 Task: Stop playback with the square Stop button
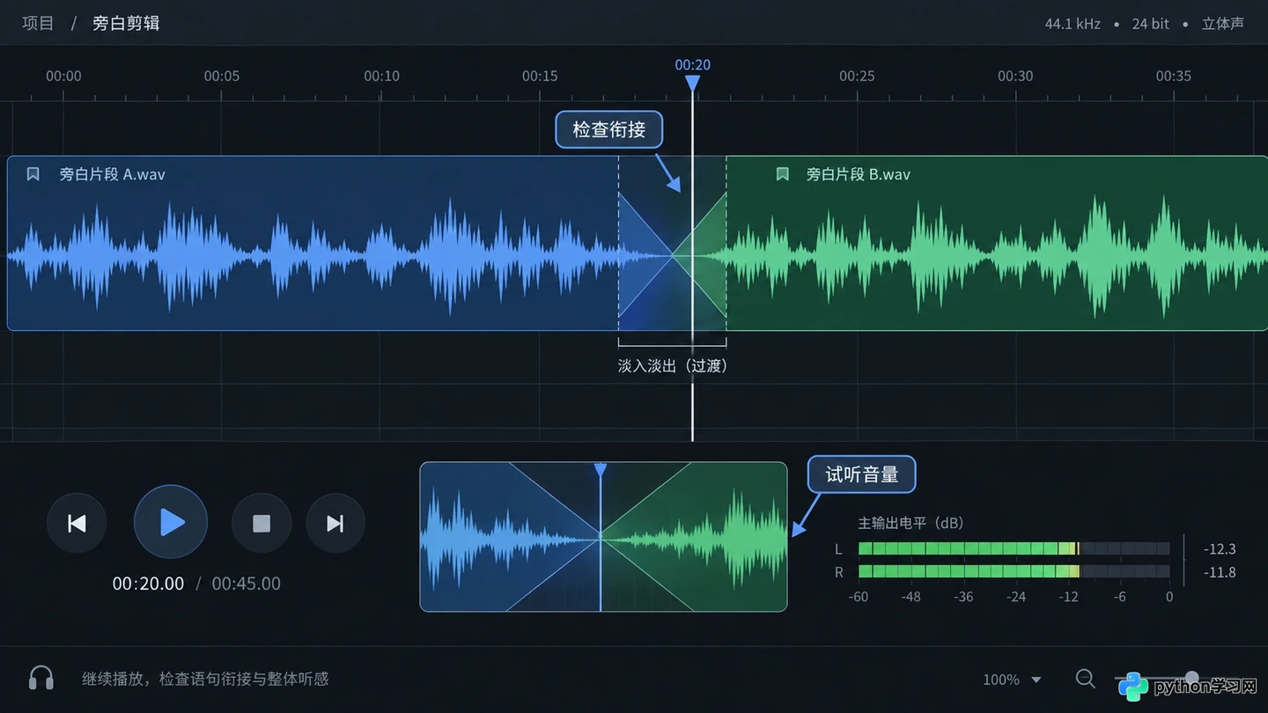262,524
